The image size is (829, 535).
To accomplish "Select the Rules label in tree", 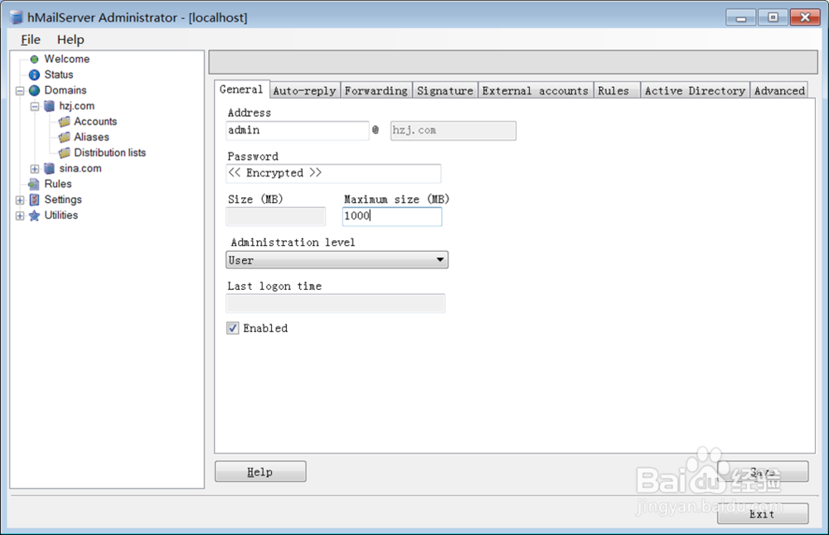I will 58,184.
